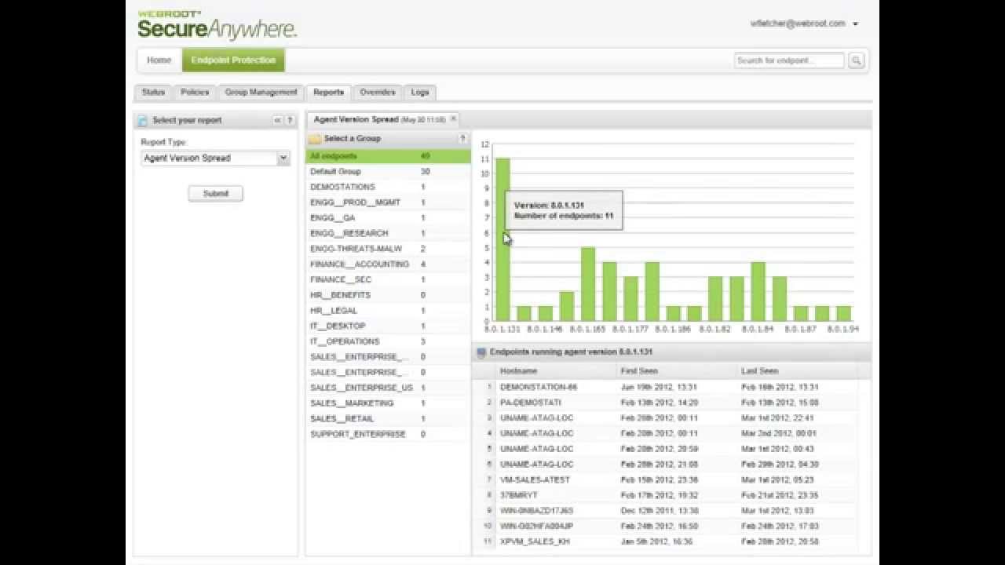Select the DEMOSTATIONS group

click(389, 188)
